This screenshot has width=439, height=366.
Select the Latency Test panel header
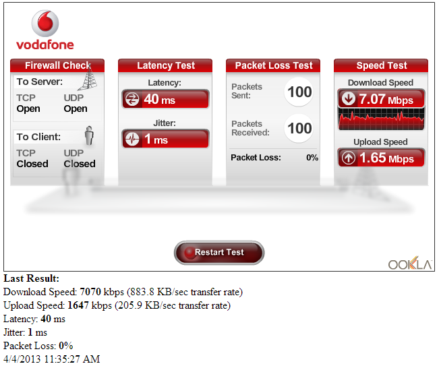(x=165, y=65)
